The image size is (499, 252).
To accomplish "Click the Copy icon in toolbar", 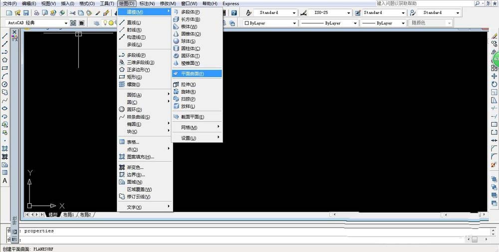I will pos(81,13).
